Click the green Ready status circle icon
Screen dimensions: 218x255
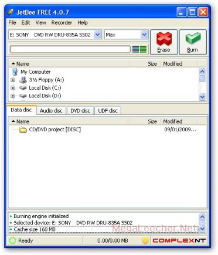(x=12, y=241)
